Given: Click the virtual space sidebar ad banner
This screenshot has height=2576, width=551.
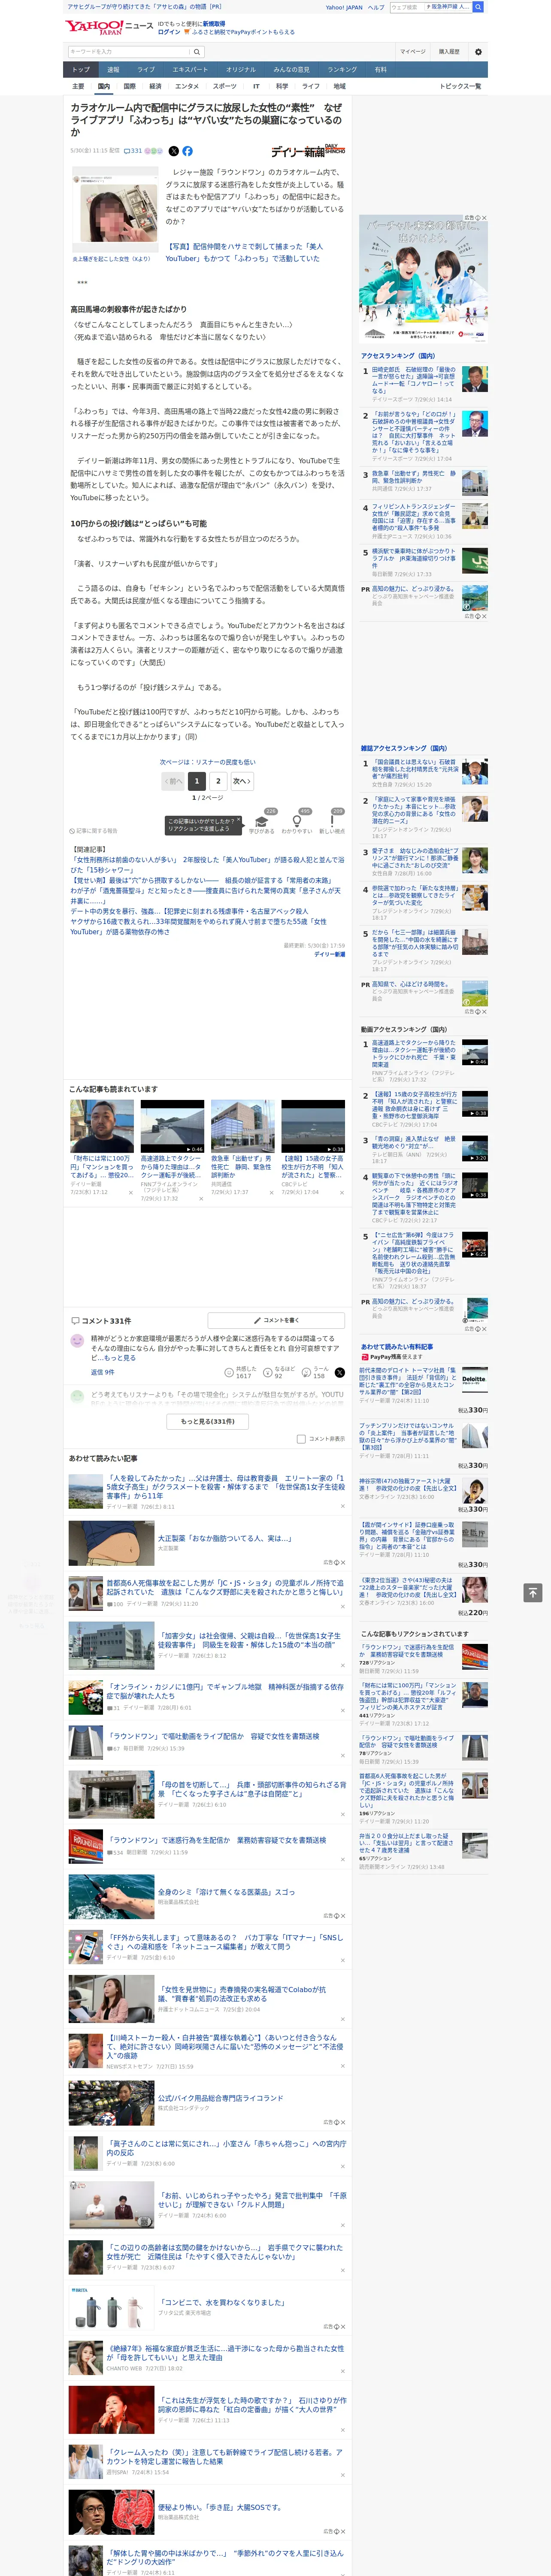Looking at the screenshot, I should click(x=423, y=278).
